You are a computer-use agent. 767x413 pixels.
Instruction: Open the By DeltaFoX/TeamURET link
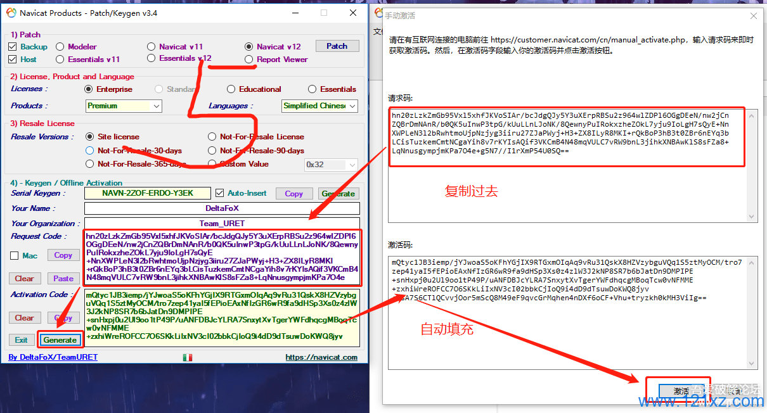tap(53, 357)
